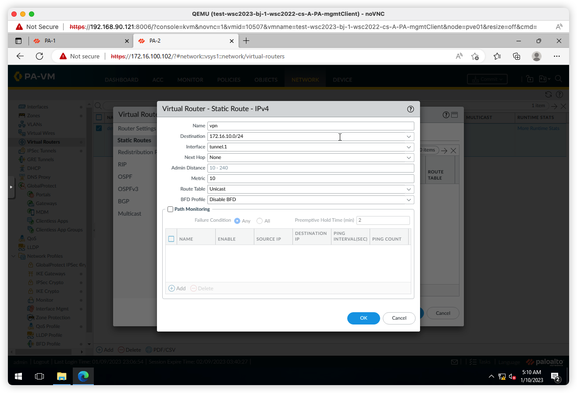Select DNS Proxy in the sidebar
Image resolution: width=577 pixels, height=393 pixels.
pos(39,177)
